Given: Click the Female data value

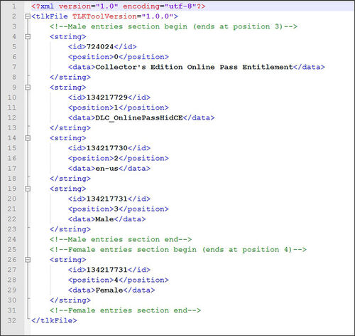Looking at the screenshot, I should pyautogui.click(x=109, y=290).
